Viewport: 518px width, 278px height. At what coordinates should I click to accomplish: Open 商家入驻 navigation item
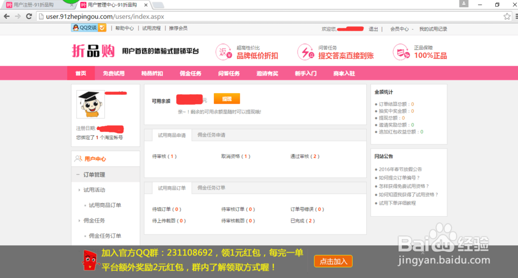[344, 74]
